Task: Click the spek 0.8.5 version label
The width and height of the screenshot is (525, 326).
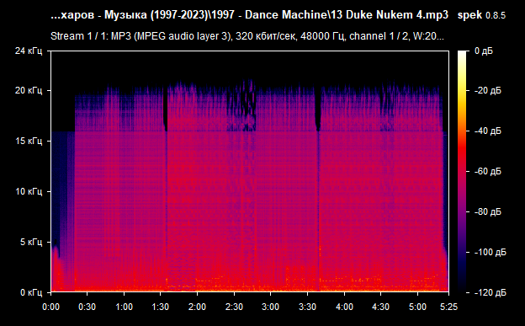Action: click(481, 15)
